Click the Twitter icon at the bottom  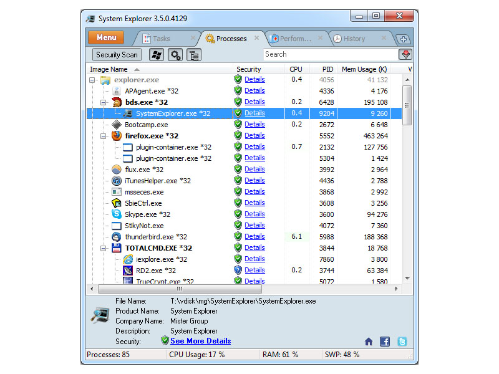point(402,341)
